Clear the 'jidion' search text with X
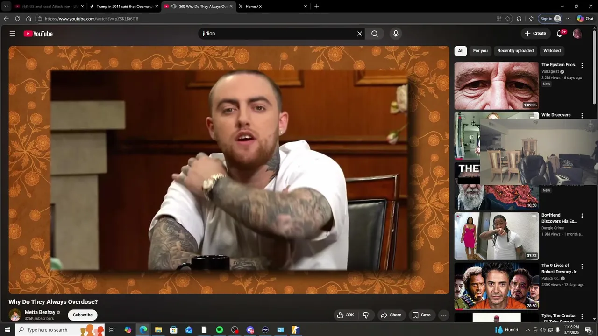The height and width of the screenshot is (336, 598). [360, 34]
